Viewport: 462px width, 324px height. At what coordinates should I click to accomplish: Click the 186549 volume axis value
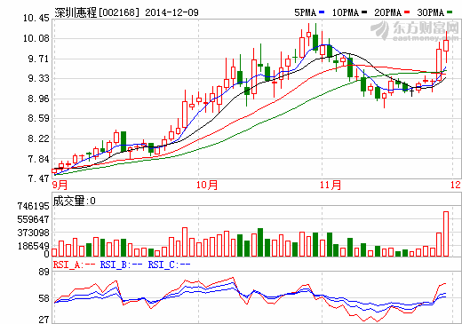(x=34, y=246)
